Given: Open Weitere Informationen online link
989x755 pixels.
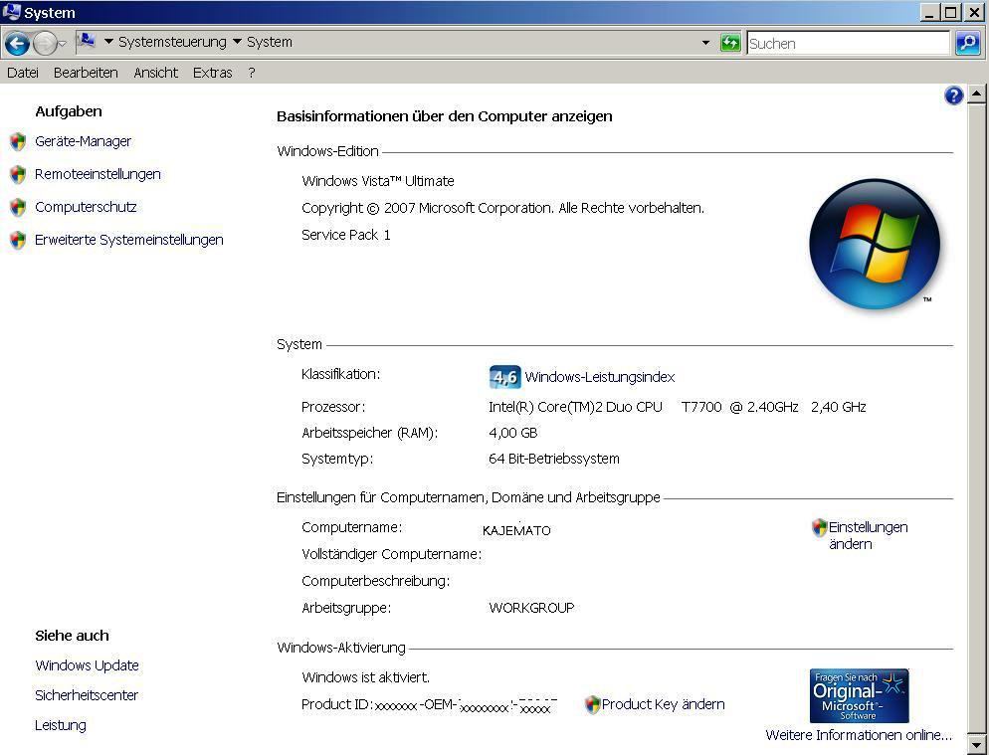Looking at the screenshot, I should 859,735.
